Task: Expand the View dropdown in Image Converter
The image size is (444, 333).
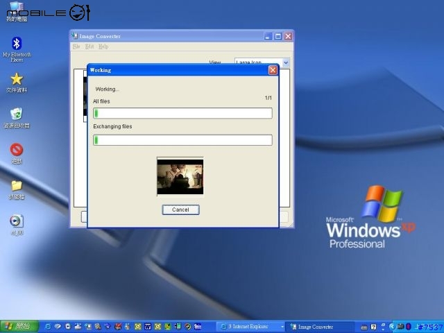Action: pyautogui.click(x=286, y=62)
